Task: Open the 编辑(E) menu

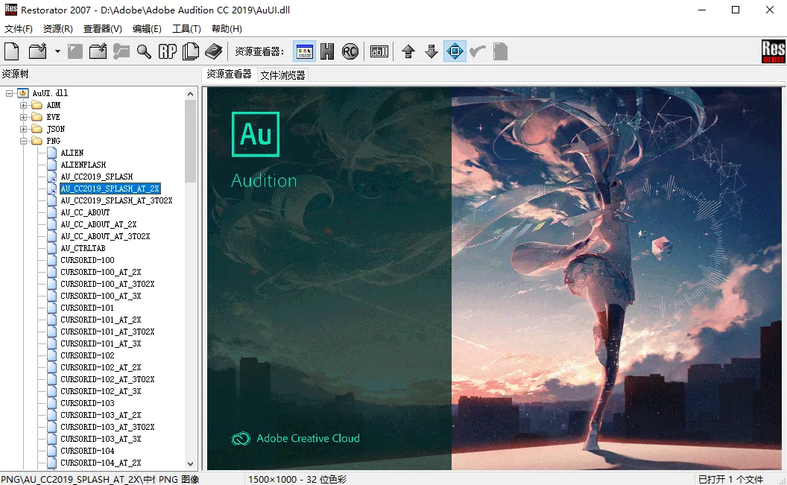Action: pyautogui.click(x=147, y=28)
